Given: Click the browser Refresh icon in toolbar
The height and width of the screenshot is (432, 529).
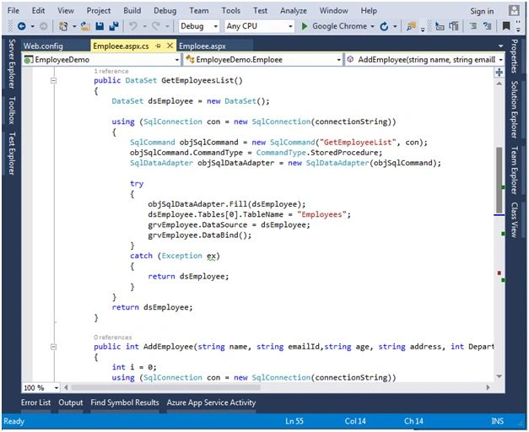Looking at the screenshot, I should [x=384, y=26].
